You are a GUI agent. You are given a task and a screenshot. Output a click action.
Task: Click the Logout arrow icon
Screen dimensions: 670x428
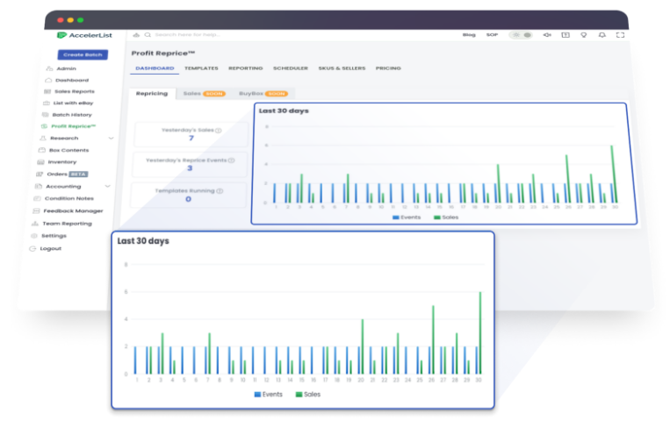pyautogui.click(x=32, y=249)
